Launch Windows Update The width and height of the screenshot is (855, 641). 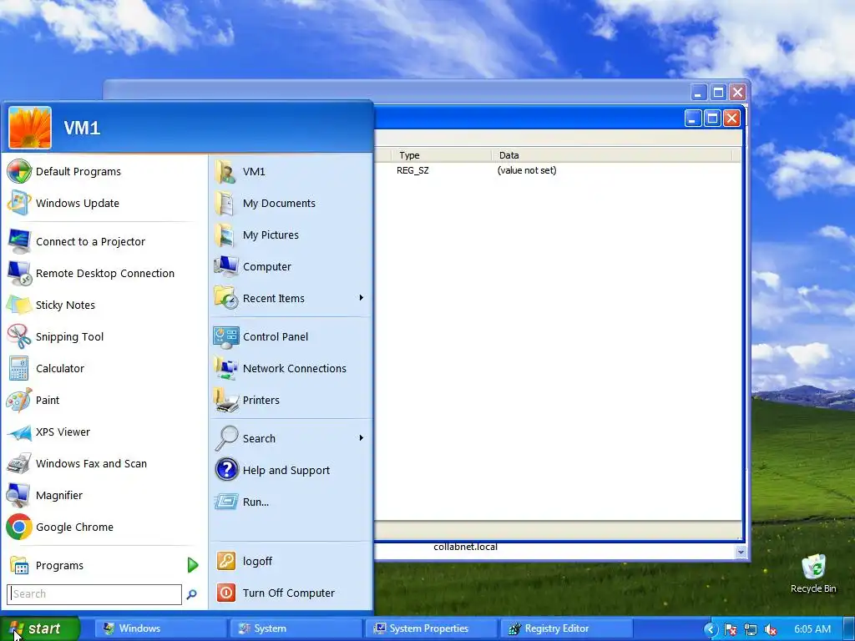point(104,204)
